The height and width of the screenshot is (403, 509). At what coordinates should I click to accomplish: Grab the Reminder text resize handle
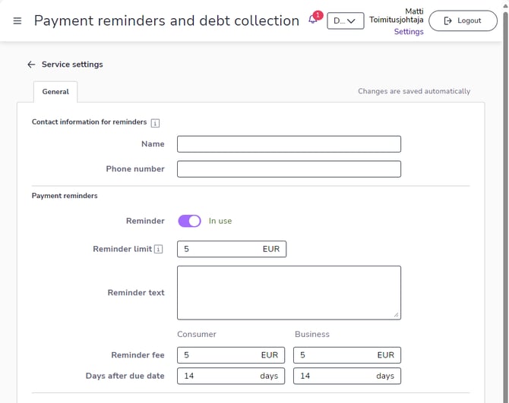[397, 315]
